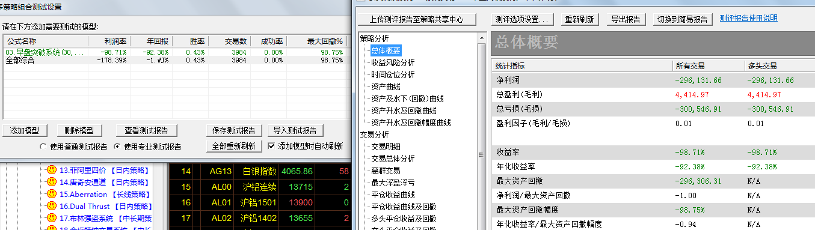Screen dimensions: 815x230
Task: Select 资产升水及回撤曲线 tree item
Action: pyautogui.click(x=404, y=110)
